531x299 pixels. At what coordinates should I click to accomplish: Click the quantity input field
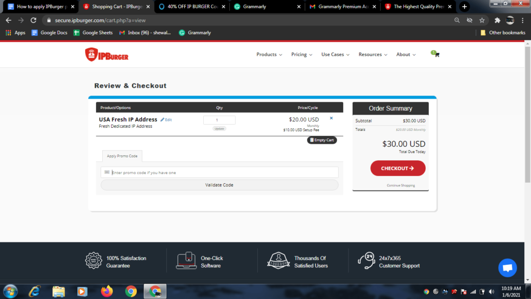[x=219, y=120]
